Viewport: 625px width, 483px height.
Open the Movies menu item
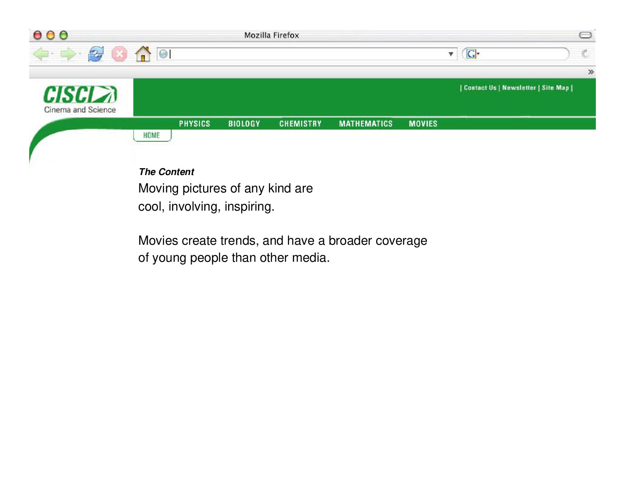click(x=423, y=124)
